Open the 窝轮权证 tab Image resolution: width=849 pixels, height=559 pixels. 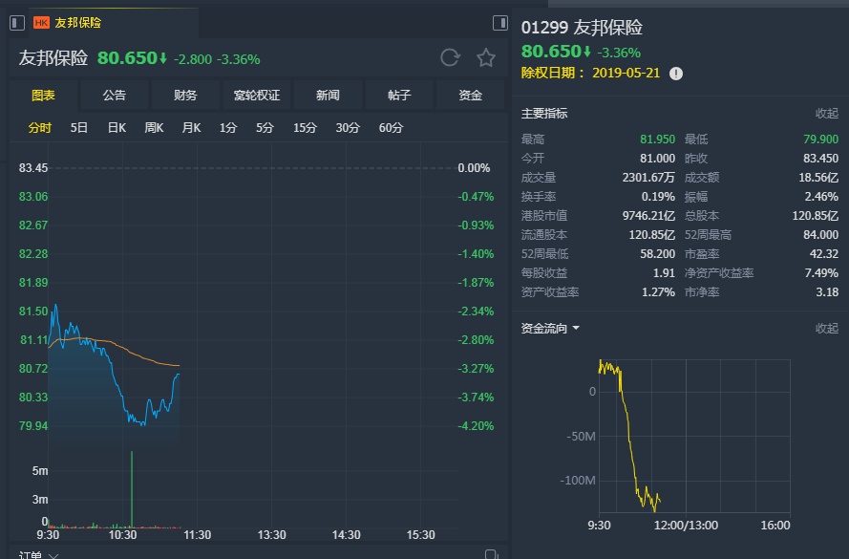pyautogui.click(x=257, y=96)
